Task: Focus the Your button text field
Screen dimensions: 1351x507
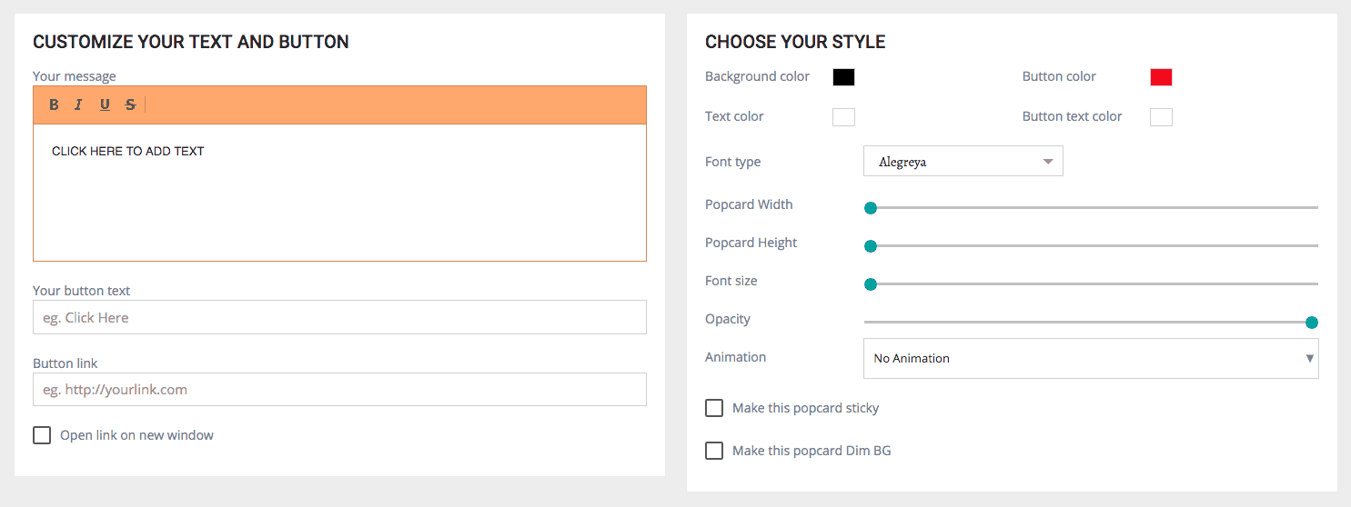Action: coord(339,317)
